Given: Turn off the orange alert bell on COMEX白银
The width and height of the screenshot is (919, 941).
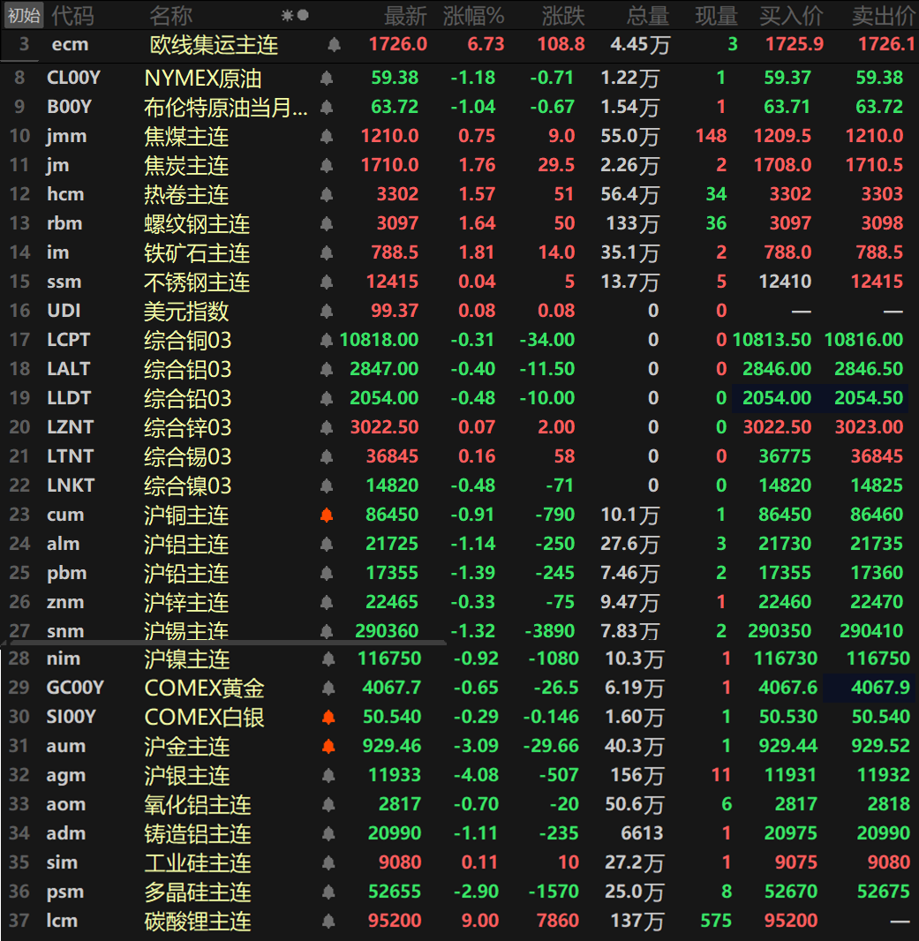Looking at the screenshot, I should [x=326, y=717].
